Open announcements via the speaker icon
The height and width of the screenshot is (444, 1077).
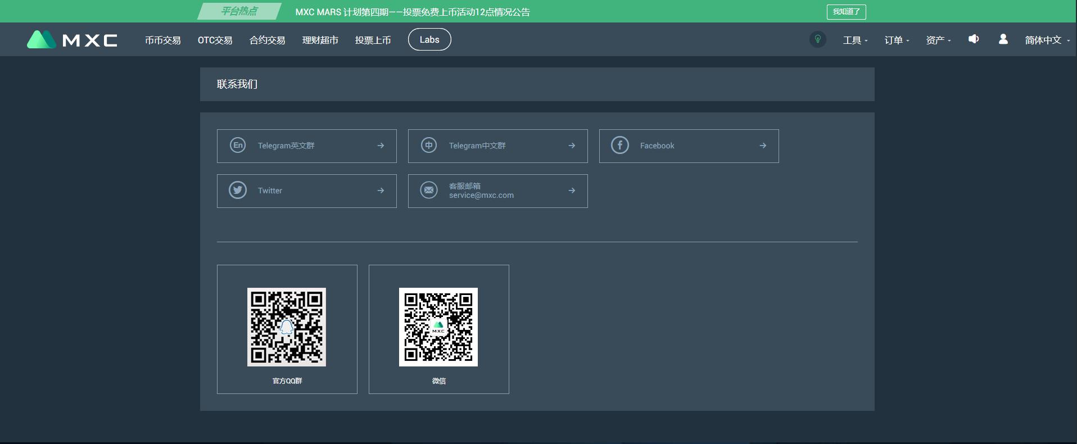click(x=974, y=39)
